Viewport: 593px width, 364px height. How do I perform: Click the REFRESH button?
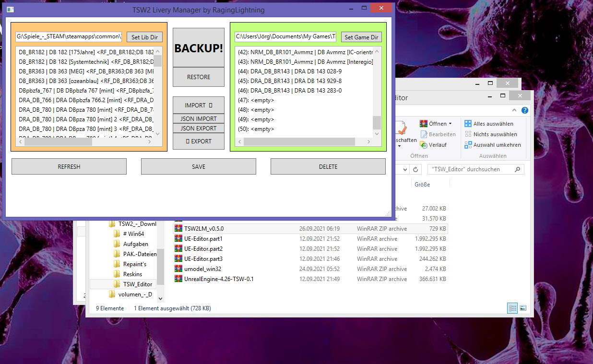[x=69, y=166]
